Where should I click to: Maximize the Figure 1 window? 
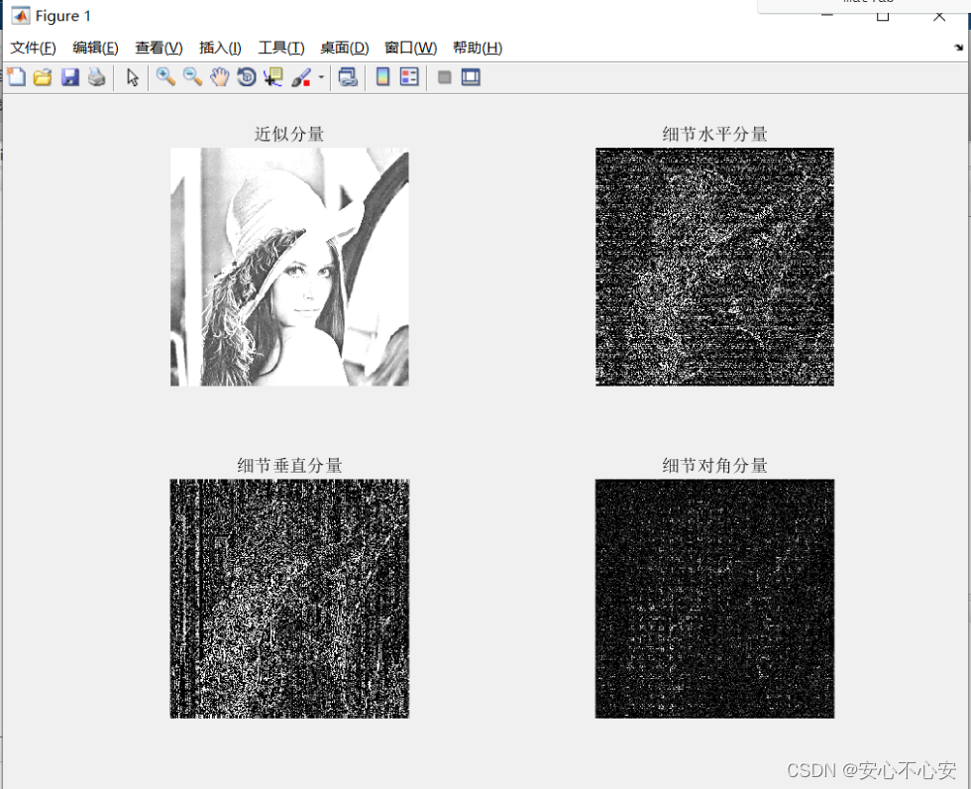point(883,16)
